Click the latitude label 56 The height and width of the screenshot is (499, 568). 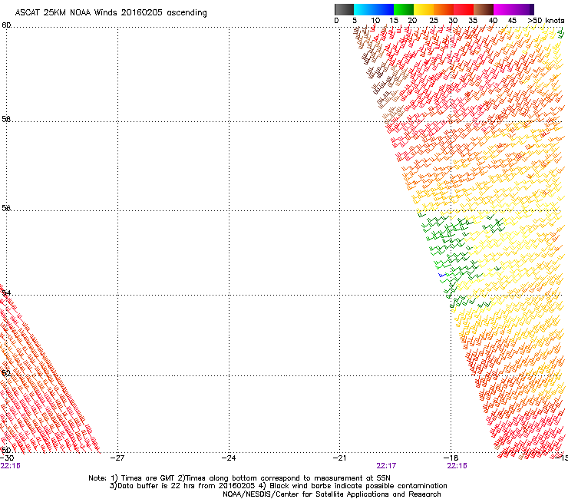6,208
